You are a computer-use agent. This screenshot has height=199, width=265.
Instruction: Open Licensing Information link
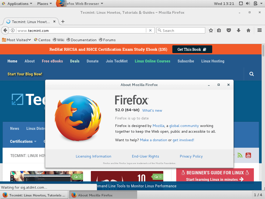[93, 156]
